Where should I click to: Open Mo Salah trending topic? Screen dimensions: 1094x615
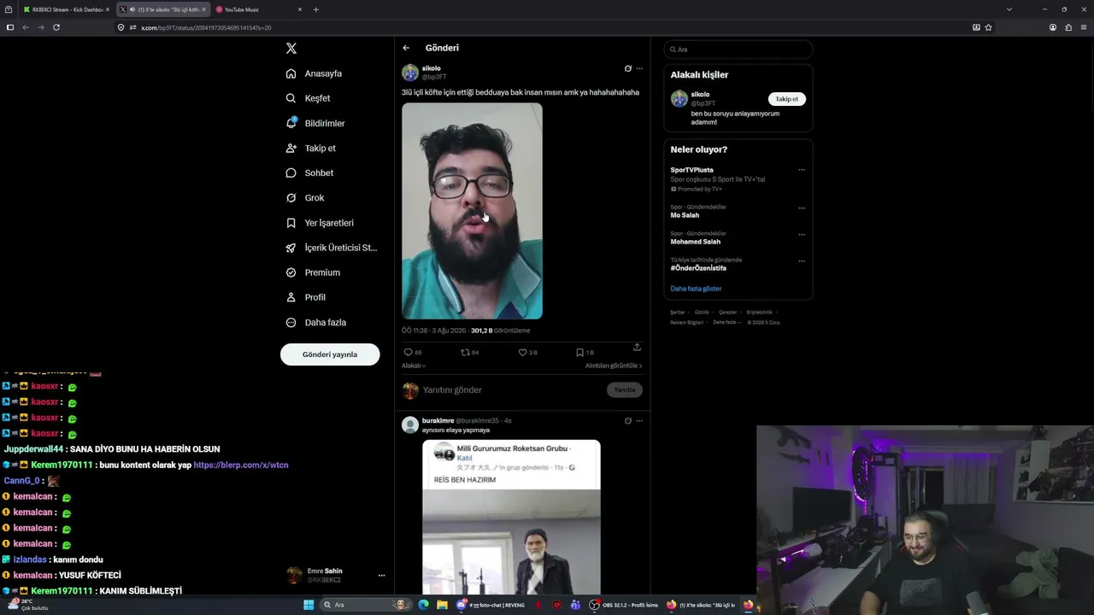coord(685,215)
